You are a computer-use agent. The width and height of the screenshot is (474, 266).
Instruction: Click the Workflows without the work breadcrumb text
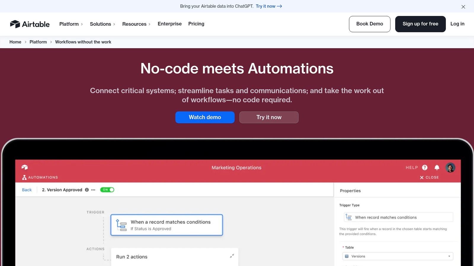[x=83, y=42]
